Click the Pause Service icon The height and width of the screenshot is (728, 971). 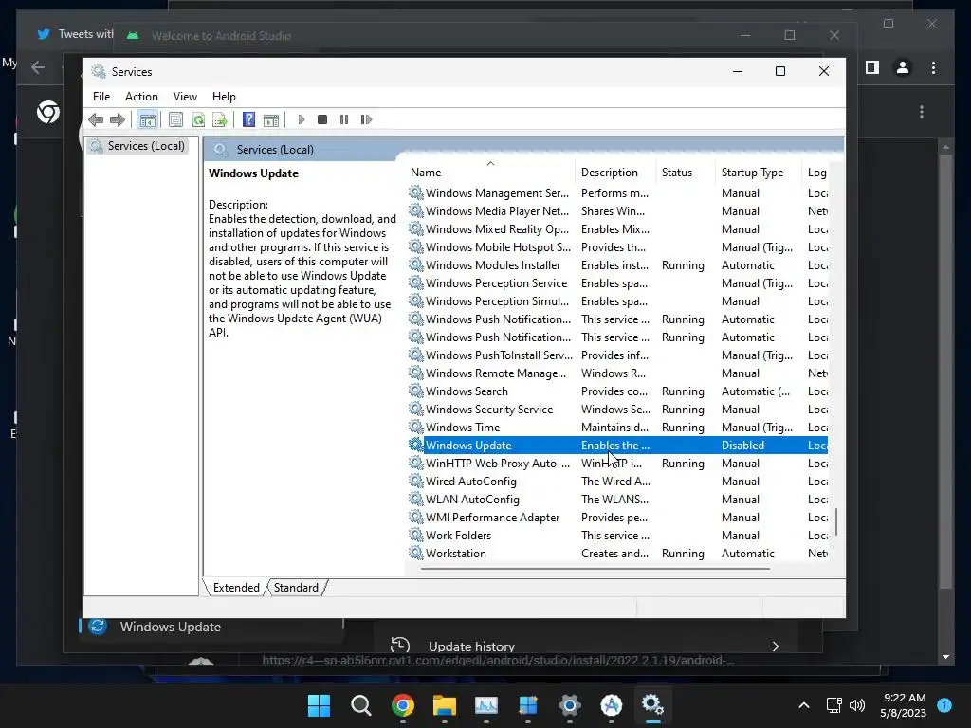(344, 119)
